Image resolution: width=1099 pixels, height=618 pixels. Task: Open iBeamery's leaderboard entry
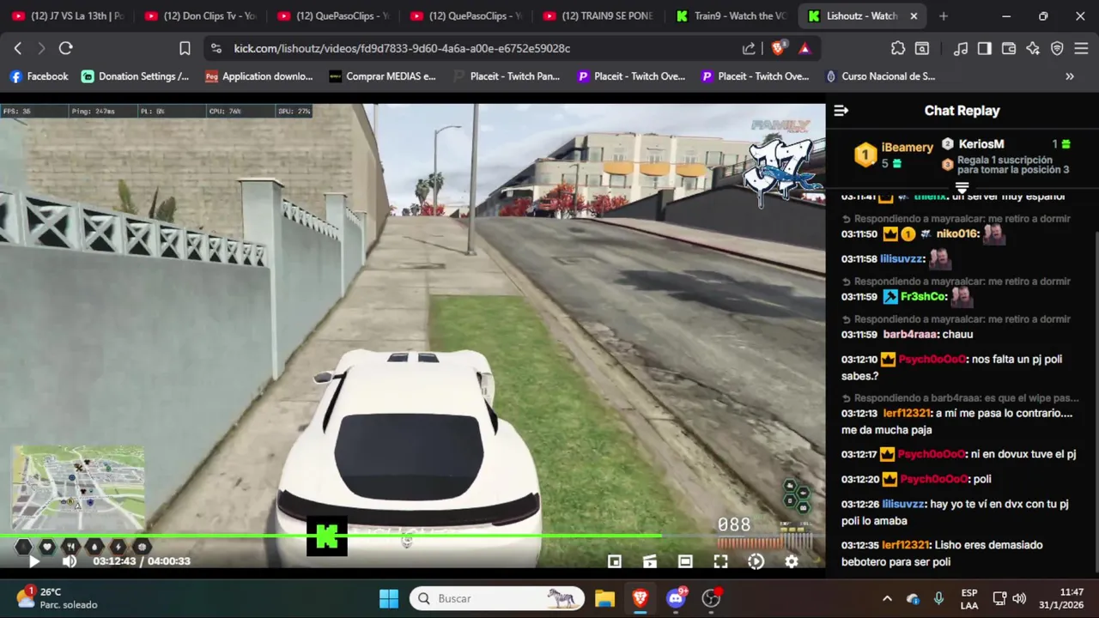pyautogui.click(x=893, y=155)
